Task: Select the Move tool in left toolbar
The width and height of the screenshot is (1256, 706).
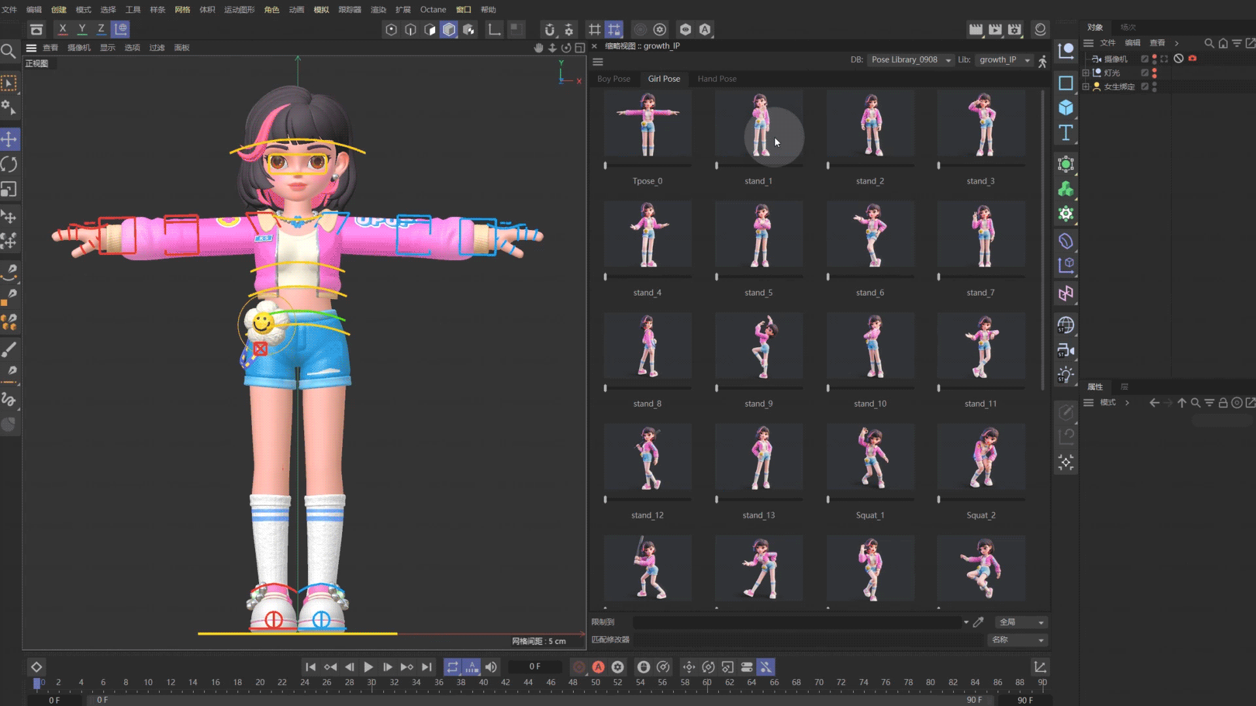Action: click(9, 139)
